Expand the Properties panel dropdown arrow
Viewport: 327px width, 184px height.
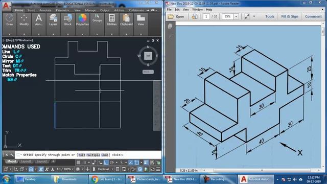(82, 34)
